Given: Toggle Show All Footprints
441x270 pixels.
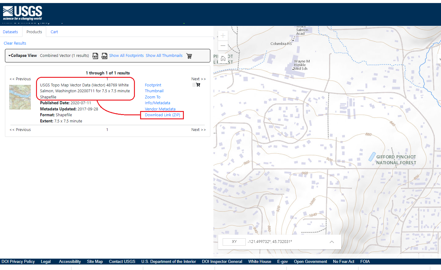Looking at the screenshot, I should (x=126, y=55).
